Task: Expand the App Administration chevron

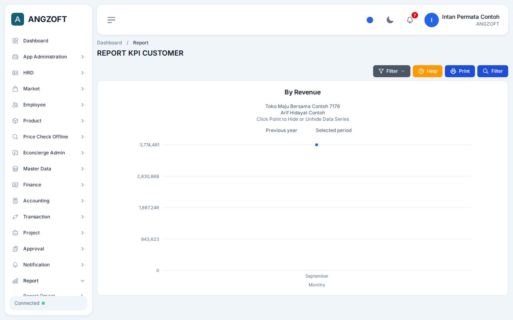Action: point(83,57)
